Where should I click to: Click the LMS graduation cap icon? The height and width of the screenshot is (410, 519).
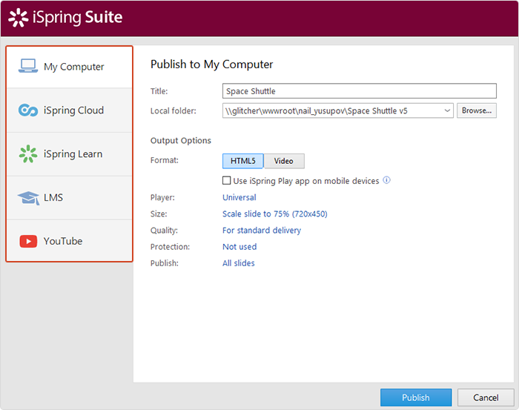coord(28,198)
